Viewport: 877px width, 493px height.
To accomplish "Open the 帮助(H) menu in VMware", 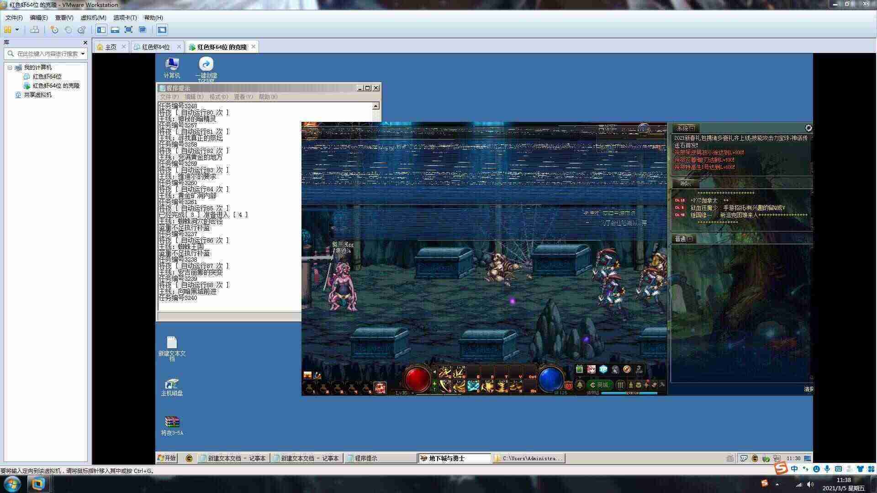I will click(153, 17).
